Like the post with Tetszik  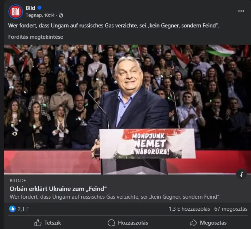coord(47,222)
